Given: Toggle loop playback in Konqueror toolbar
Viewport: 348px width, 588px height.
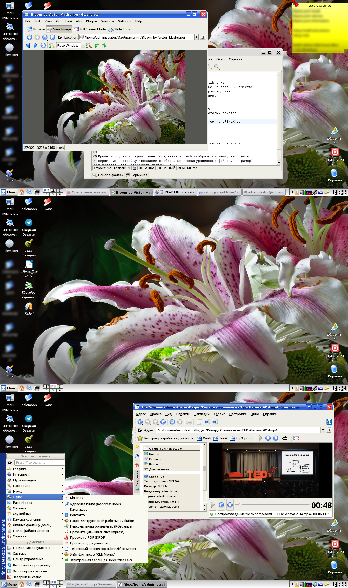Looking at the screenshot, I should point(285,438).
